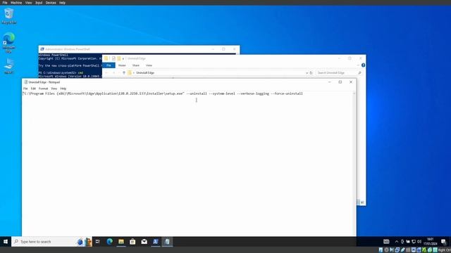Click the Type here to search box
Image resolution: width=451 pixels, height=253 pixels.
coord(51,242)
